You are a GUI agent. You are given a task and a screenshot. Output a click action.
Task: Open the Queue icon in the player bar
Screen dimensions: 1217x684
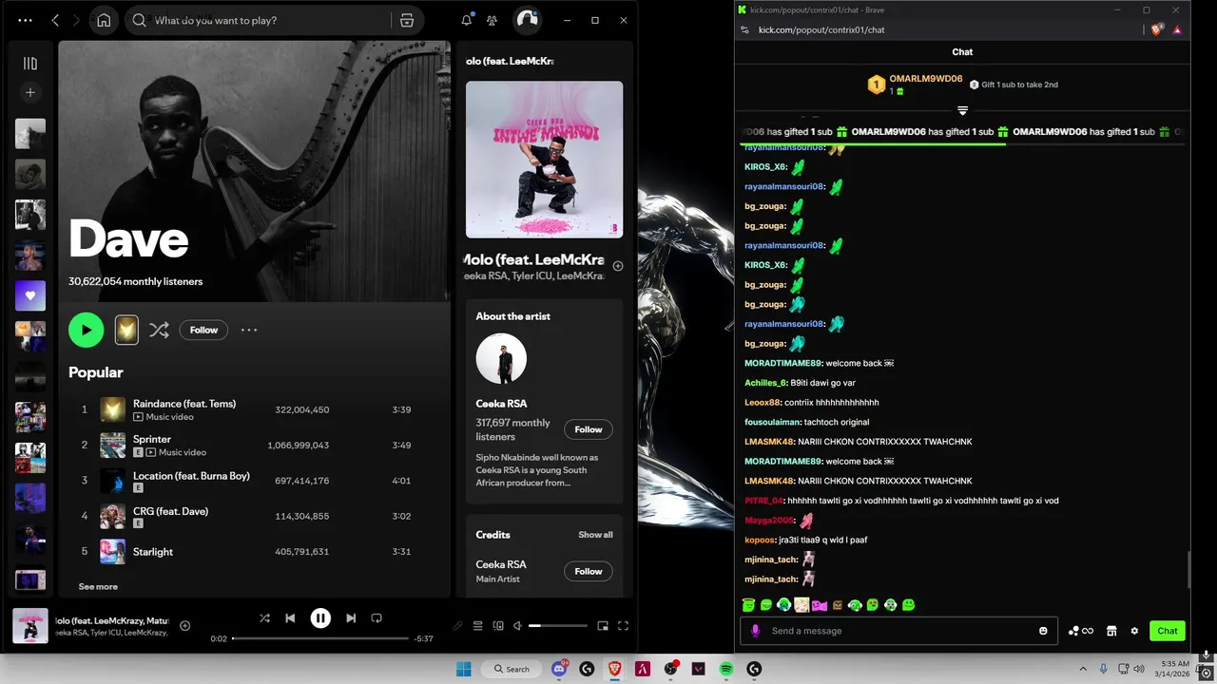tap(477, 626)
